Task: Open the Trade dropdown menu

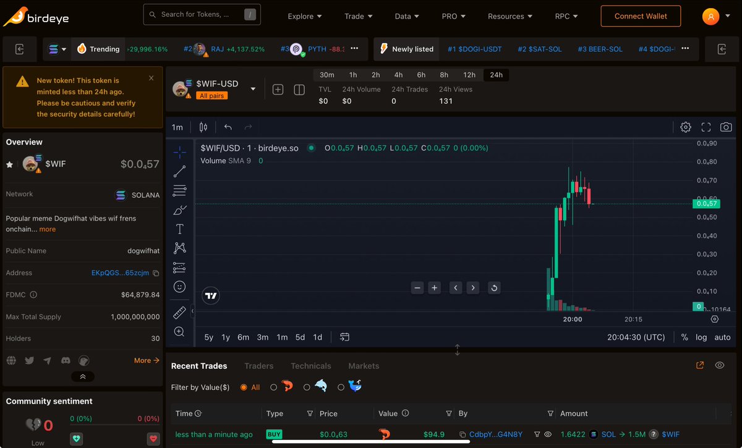Action: [x=359, y=16]
